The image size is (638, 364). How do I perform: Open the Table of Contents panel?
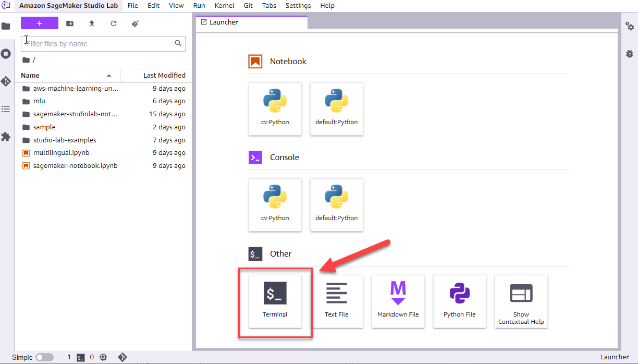[6, 109]
